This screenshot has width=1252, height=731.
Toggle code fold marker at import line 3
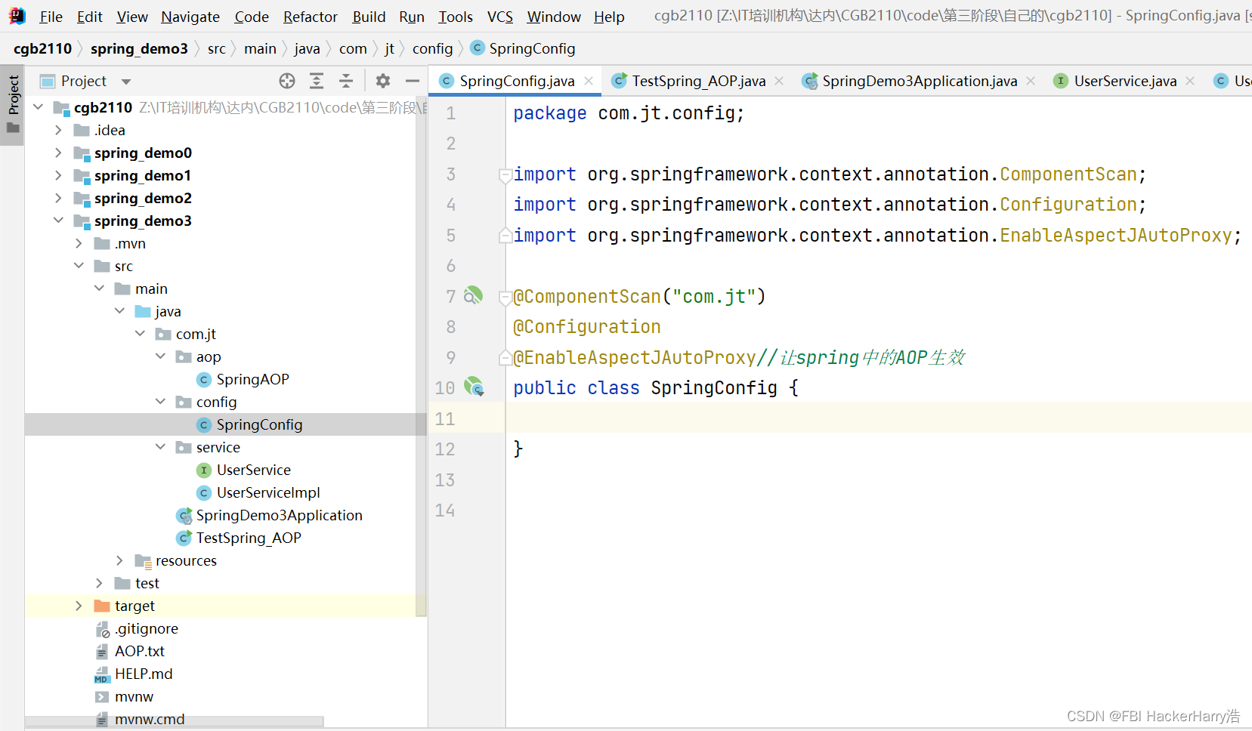[505, 175]
